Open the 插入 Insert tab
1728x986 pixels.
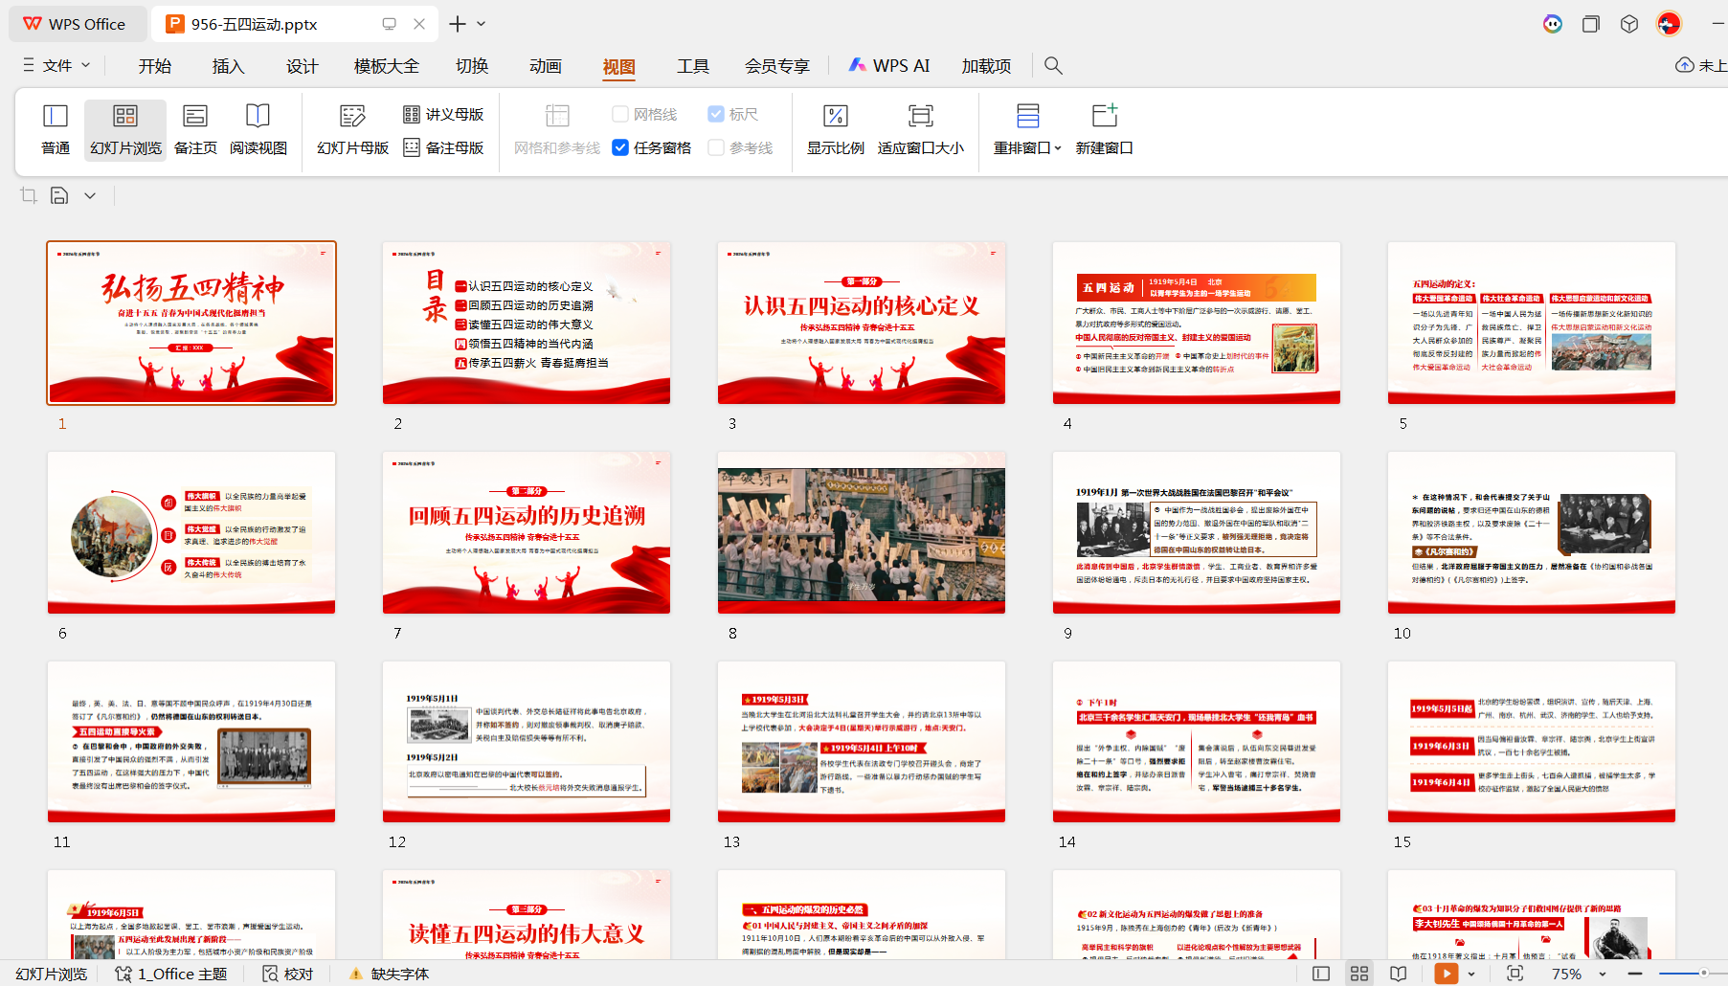(228, 65)
